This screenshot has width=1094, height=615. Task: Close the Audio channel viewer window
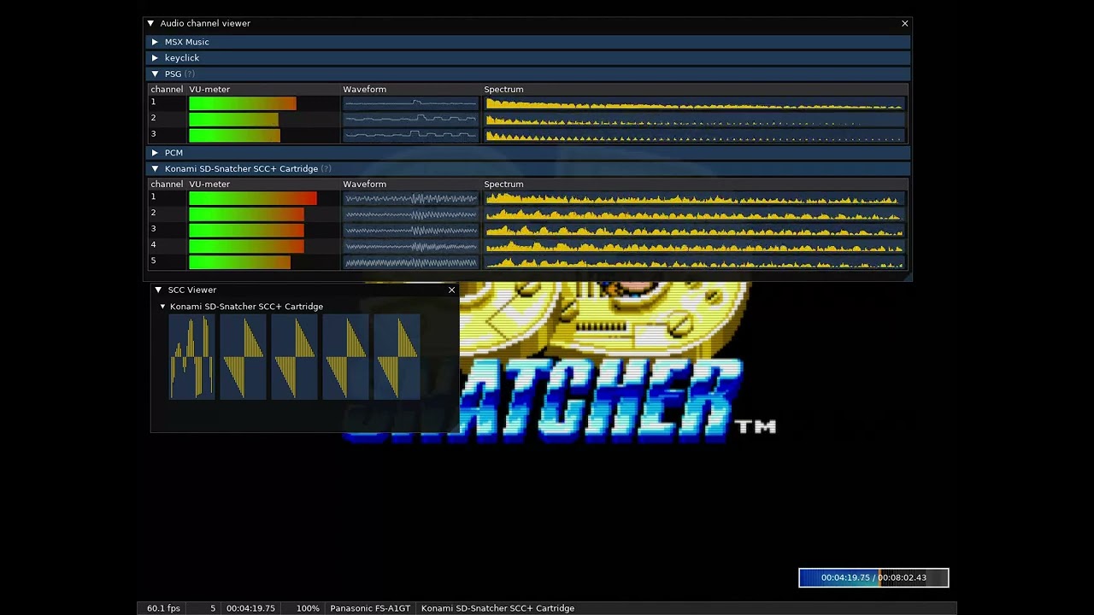tap(904, 24)
